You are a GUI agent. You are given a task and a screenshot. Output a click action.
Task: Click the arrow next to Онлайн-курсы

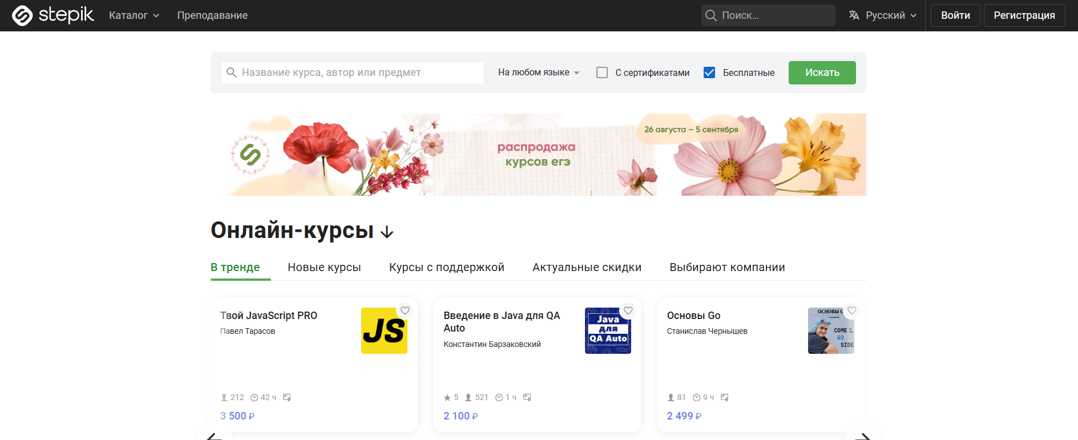[387, 232]
